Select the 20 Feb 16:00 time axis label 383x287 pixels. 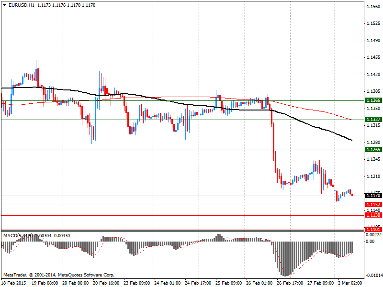tap(106, 283)
